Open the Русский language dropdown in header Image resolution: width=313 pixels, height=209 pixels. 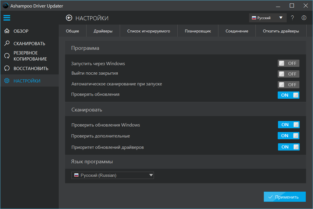[x=268, y=18]
